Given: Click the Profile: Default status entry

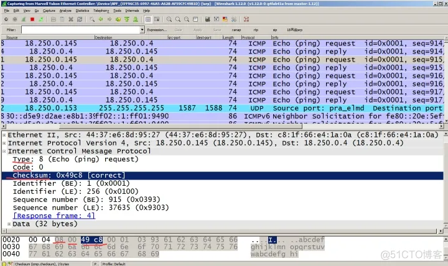Looking at the screenshot, I should click(114, 264).
